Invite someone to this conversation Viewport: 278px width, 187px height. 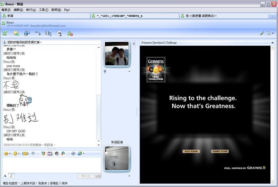point(6,33)
